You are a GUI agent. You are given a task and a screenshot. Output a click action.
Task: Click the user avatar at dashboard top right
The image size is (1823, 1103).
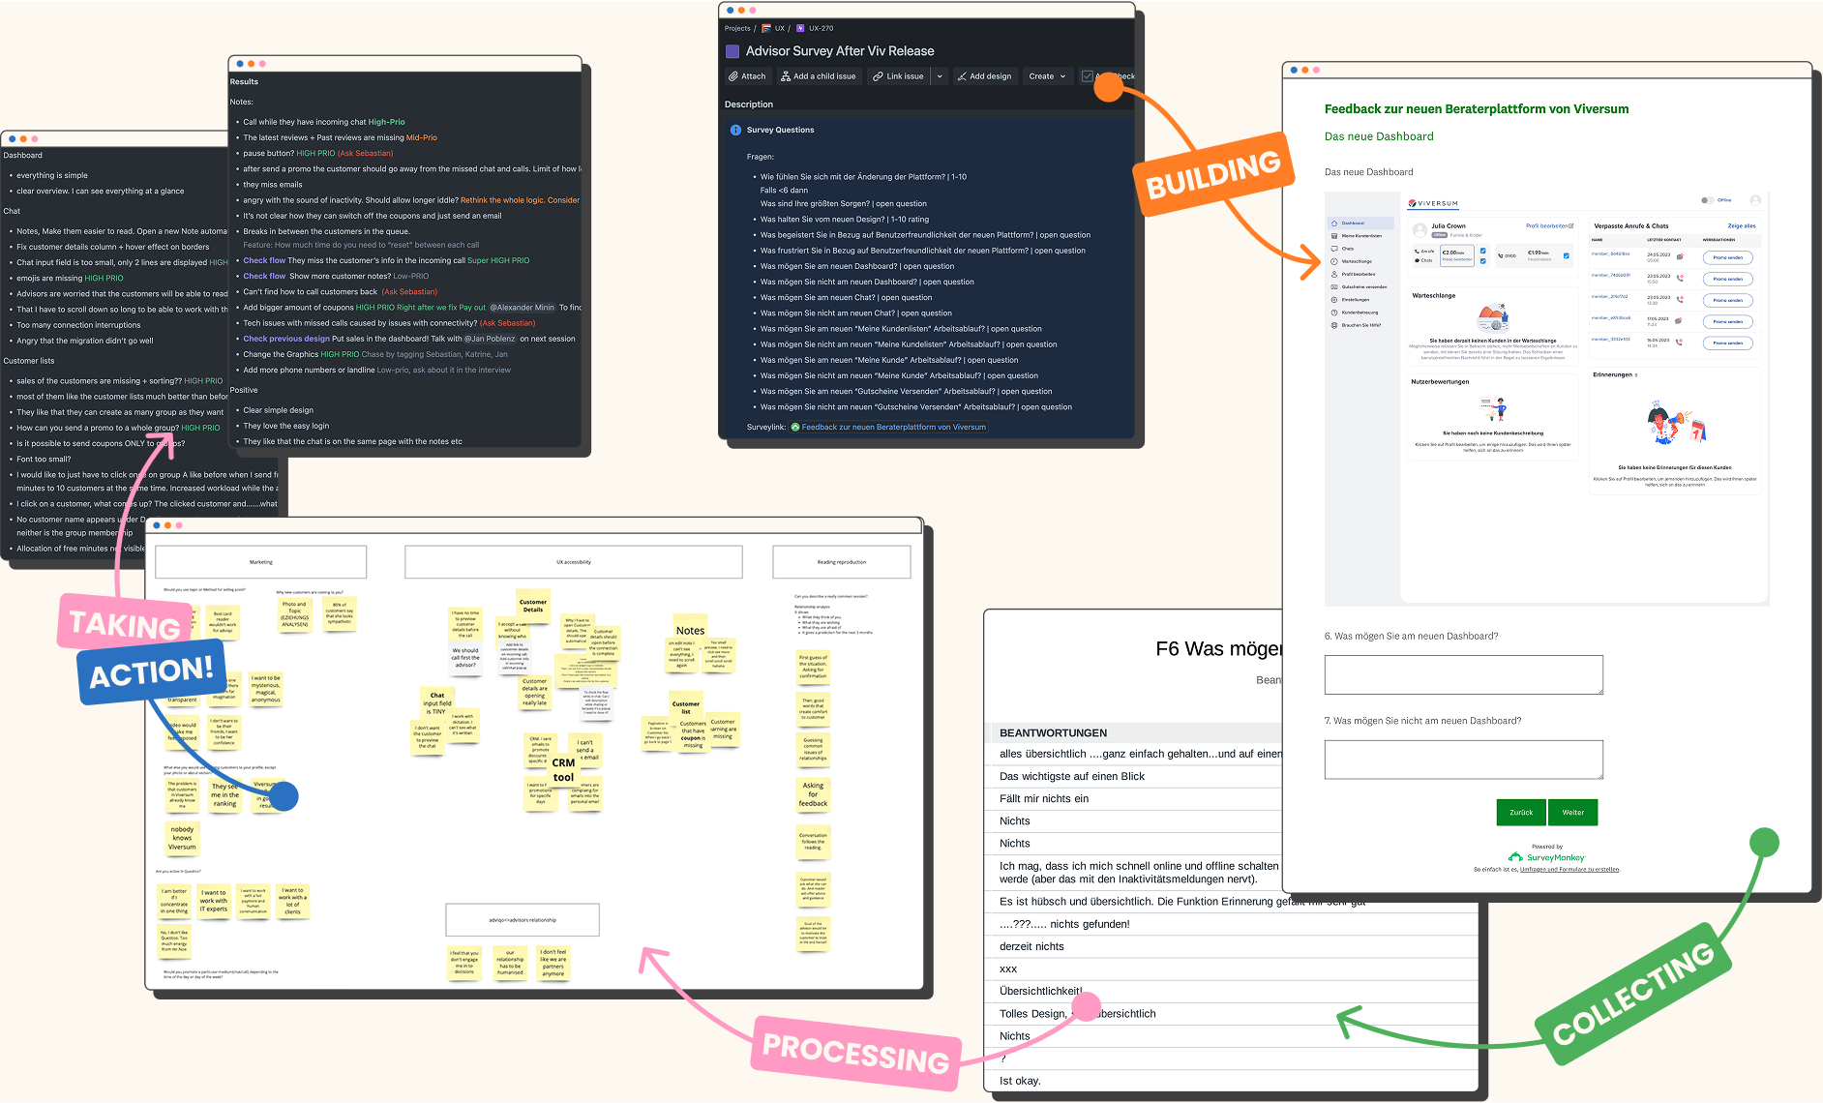1755,200
